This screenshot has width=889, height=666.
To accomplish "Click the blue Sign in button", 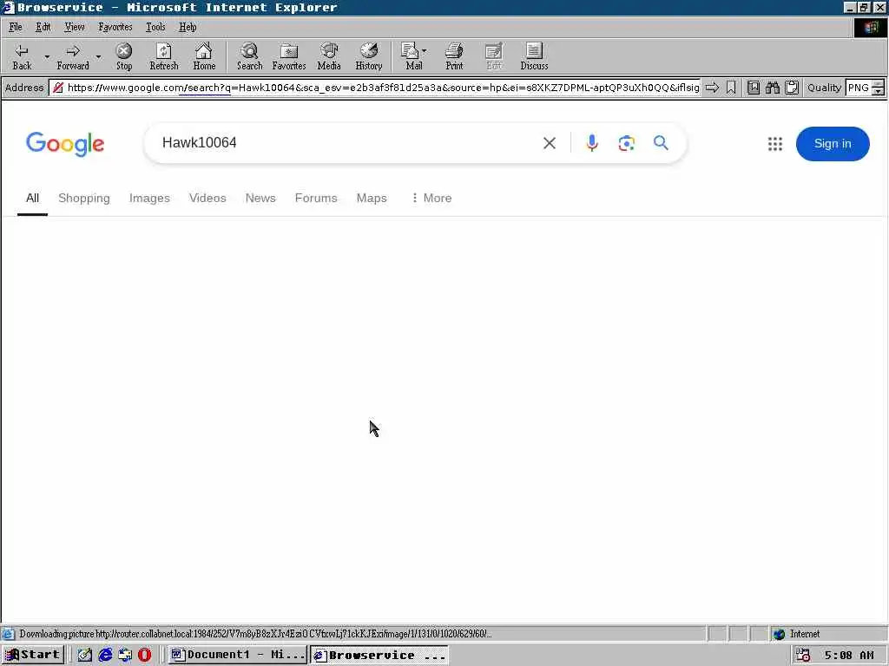I will point(833,144).
